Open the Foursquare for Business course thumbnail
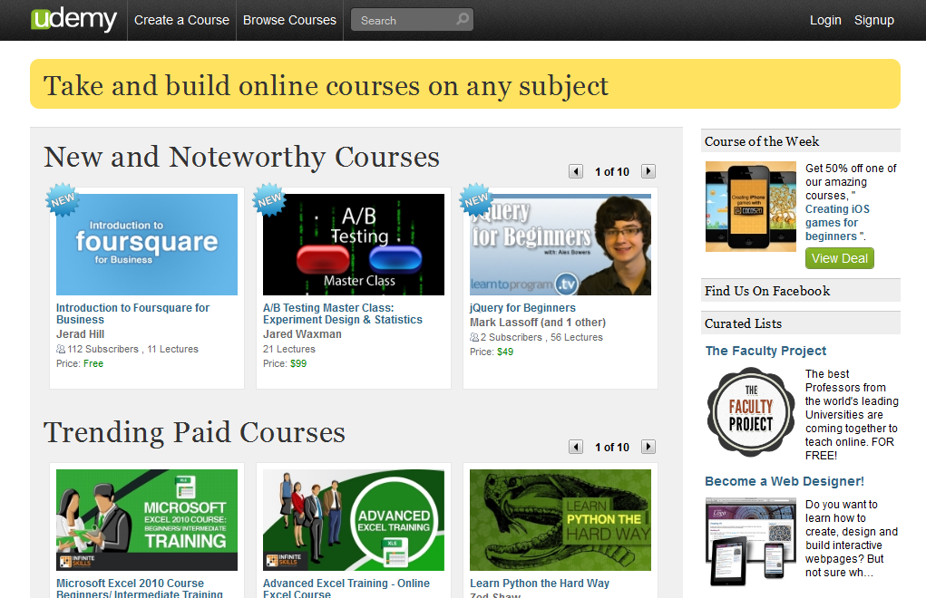 [147, 245]
